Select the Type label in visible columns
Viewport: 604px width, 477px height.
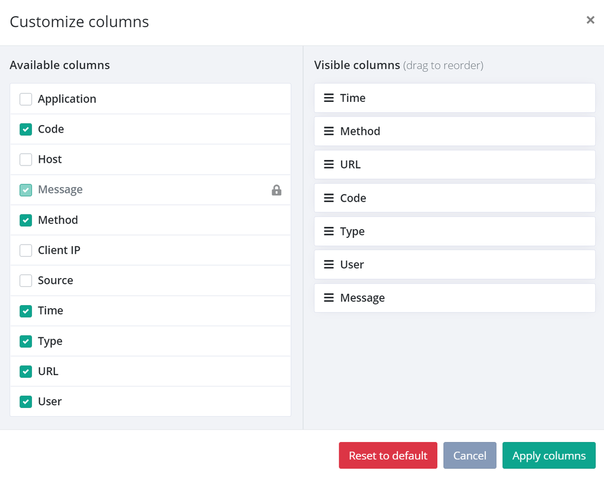point(352,231)
